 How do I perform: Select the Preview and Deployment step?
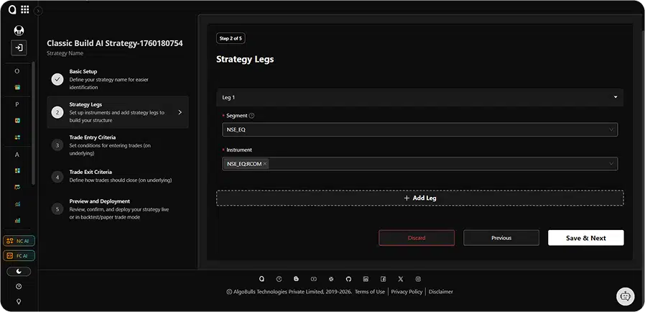coord(99,201)
